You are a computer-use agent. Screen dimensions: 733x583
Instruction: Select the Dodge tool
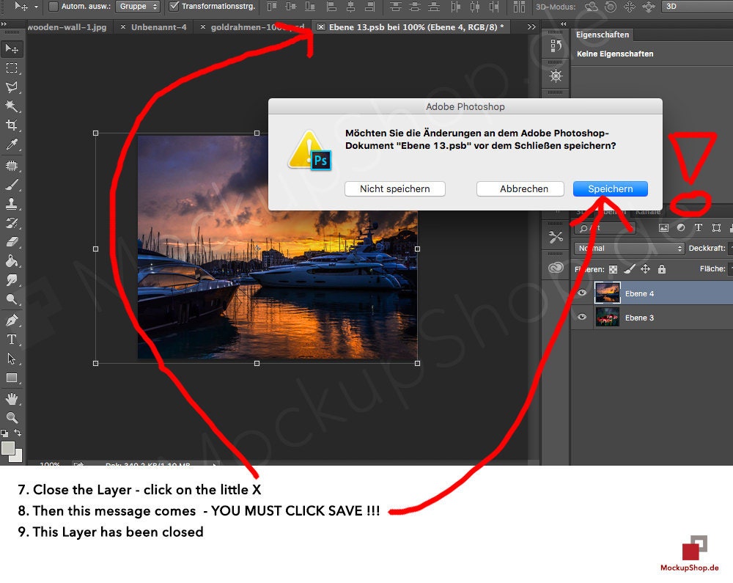click(x=12, y=299)
